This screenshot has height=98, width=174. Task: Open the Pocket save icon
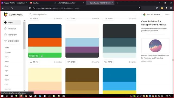(157, 8)
